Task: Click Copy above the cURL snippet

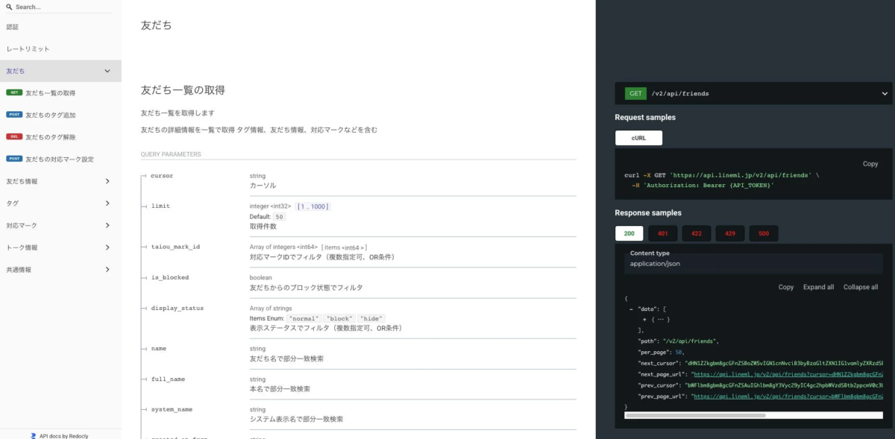Action: point(870,163)
